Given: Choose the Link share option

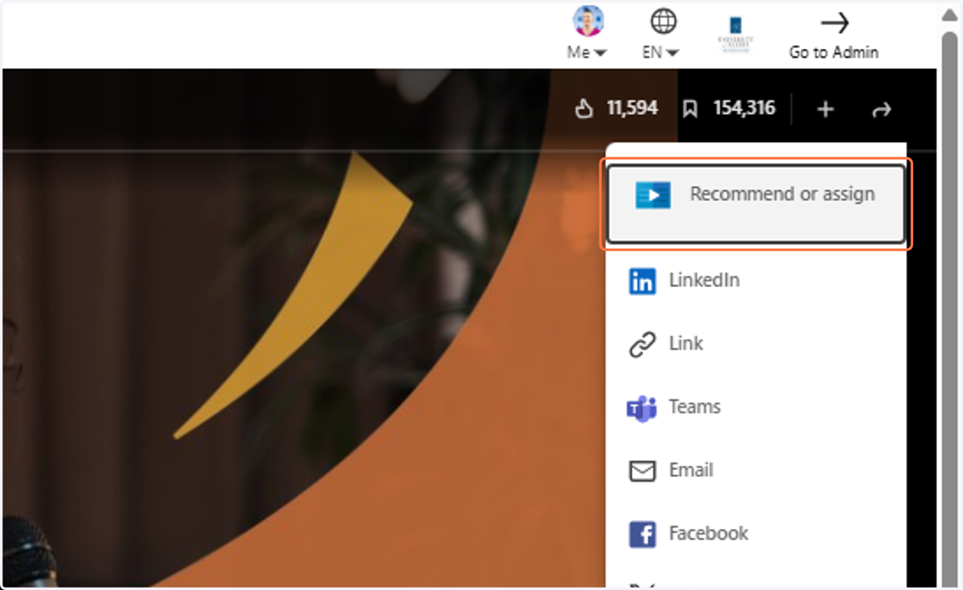Looking at the screenshot, I should (756, 344).
